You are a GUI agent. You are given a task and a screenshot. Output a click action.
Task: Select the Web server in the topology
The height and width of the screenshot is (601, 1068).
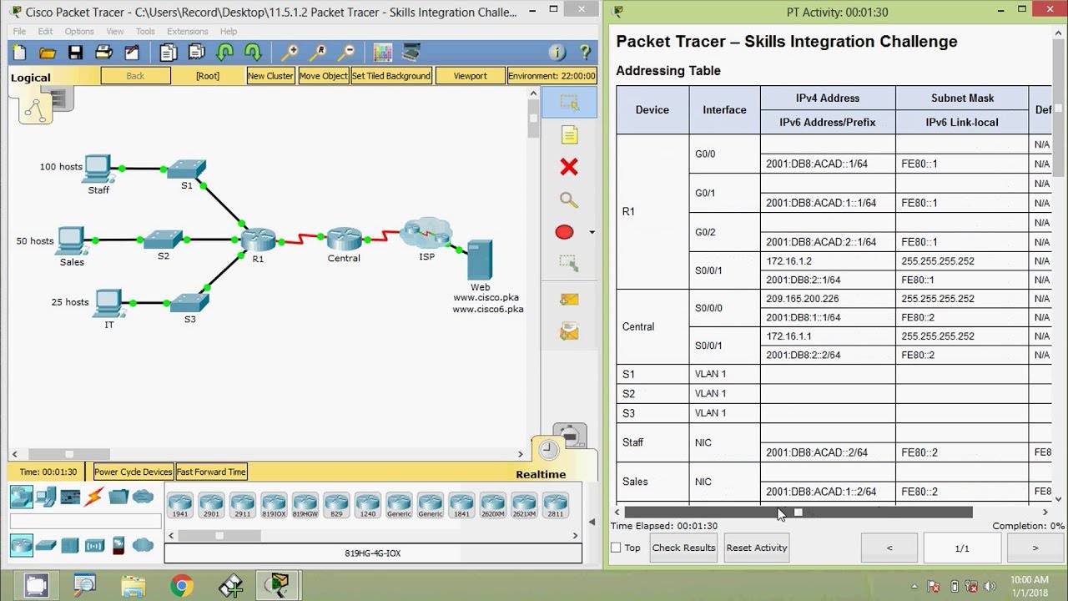click(481, 260)
